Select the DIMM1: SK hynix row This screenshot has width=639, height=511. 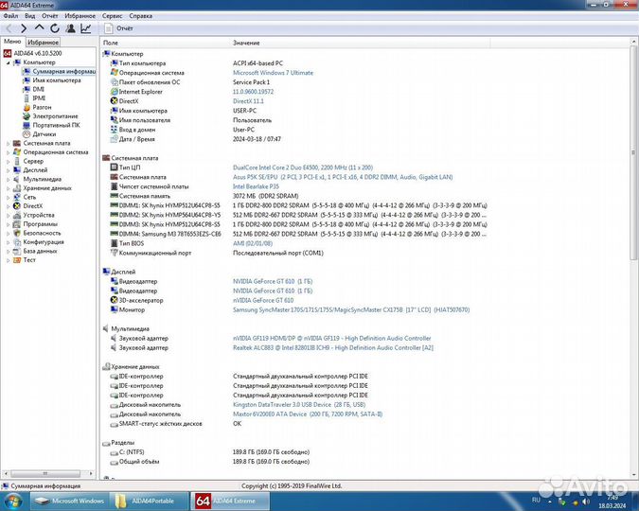(299, 205)
